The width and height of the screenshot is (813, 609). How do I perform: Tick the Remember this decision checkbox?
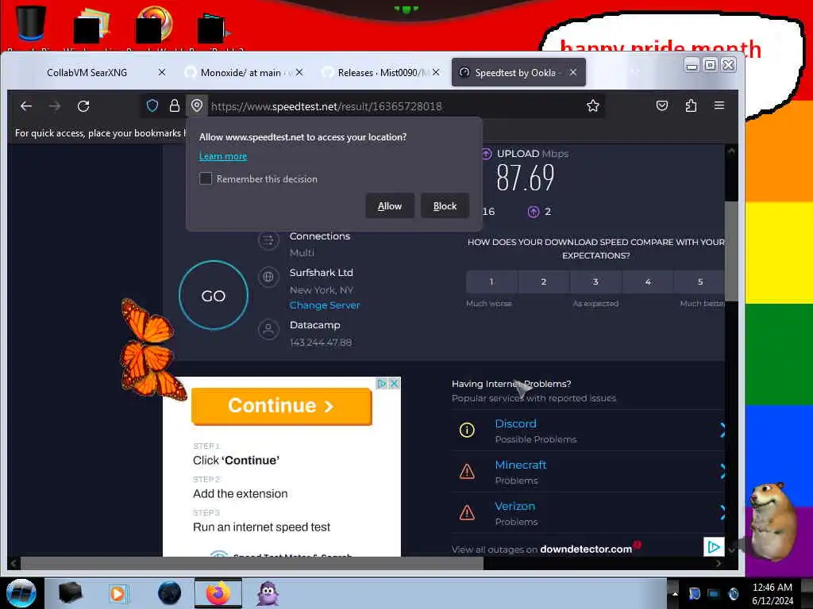pos(206,178)
